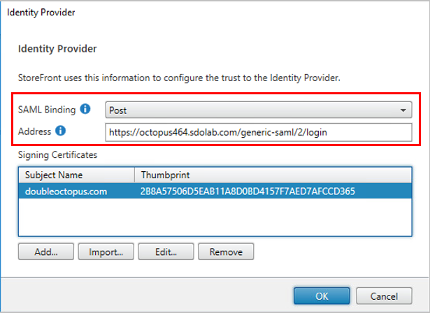Click the Thumbprint column header
Viewport: 430px width, 313px height.
pyautogui.click(x=273, y=175)
